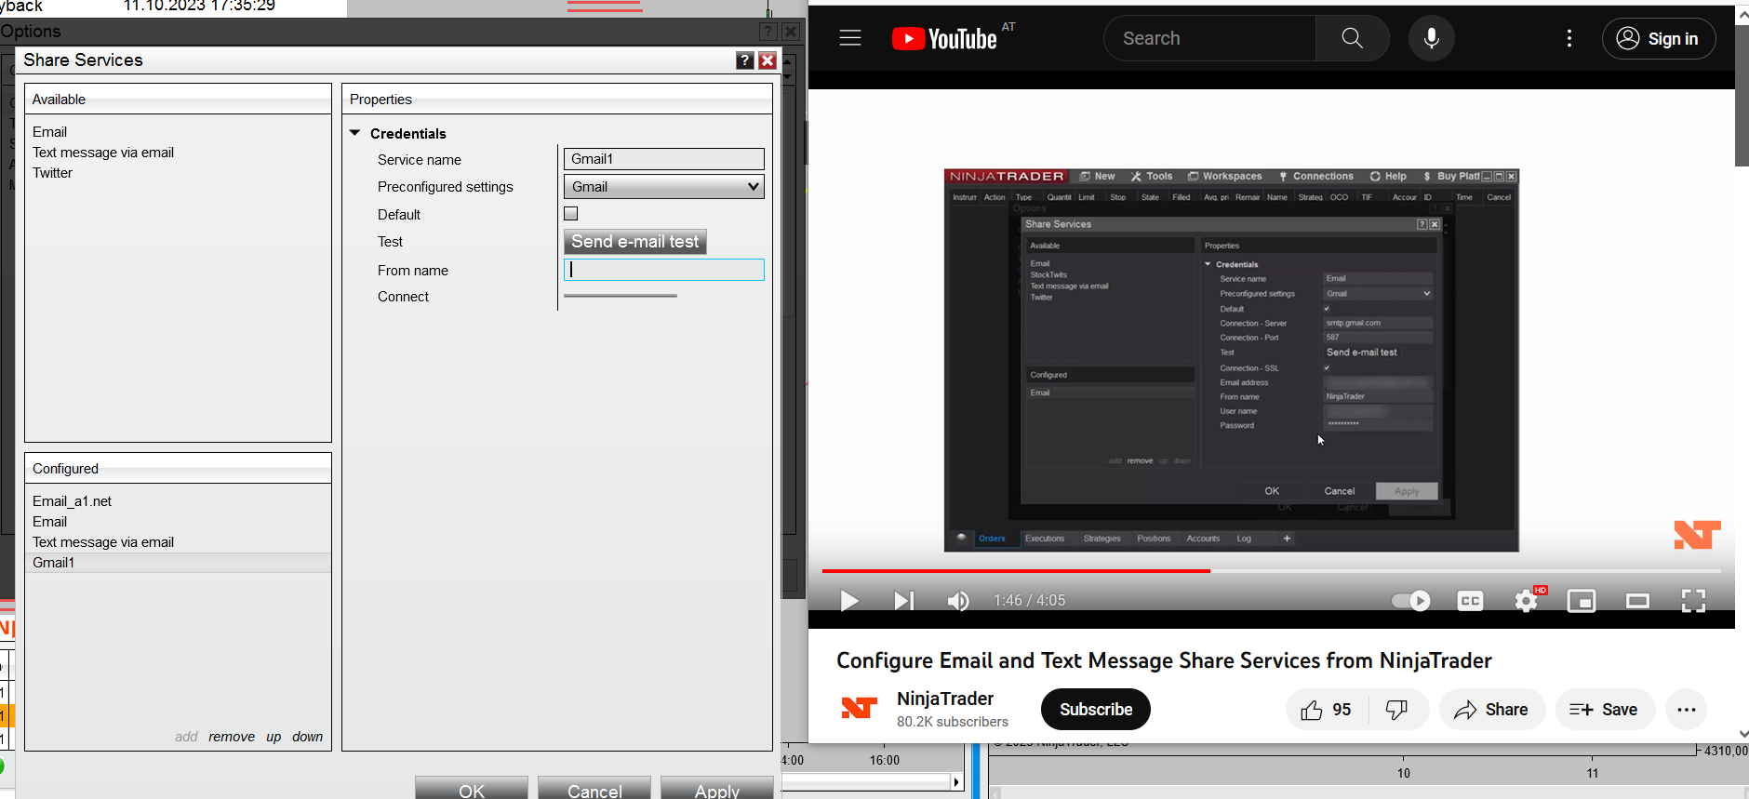Turn on closed captions
1749x799 pixels.
[x=1470, y=601]
